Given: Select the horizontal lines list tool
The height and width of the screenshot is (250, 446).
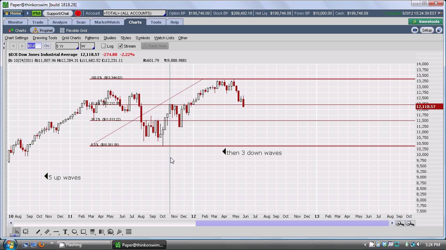Looking at the screenshot, I should coord(129,232).
